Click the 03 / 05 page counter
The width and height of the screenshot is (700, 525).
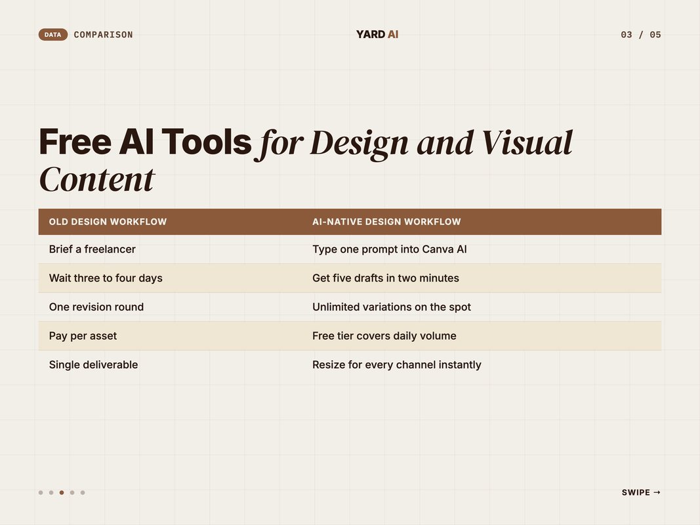[x=640, y=34]
